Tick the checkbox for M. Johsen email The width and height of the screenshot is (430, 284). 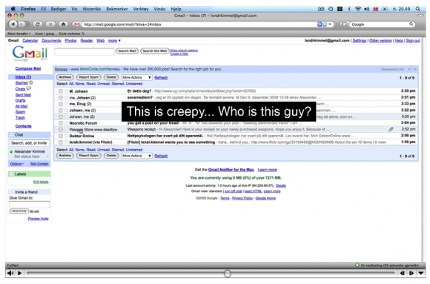pos(61,91)
